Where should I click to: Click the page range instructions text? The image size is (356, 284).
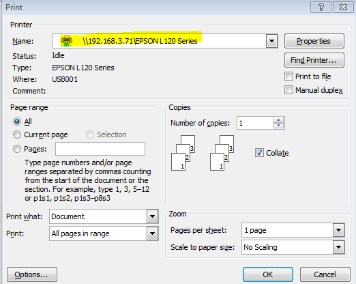point(88,180)
